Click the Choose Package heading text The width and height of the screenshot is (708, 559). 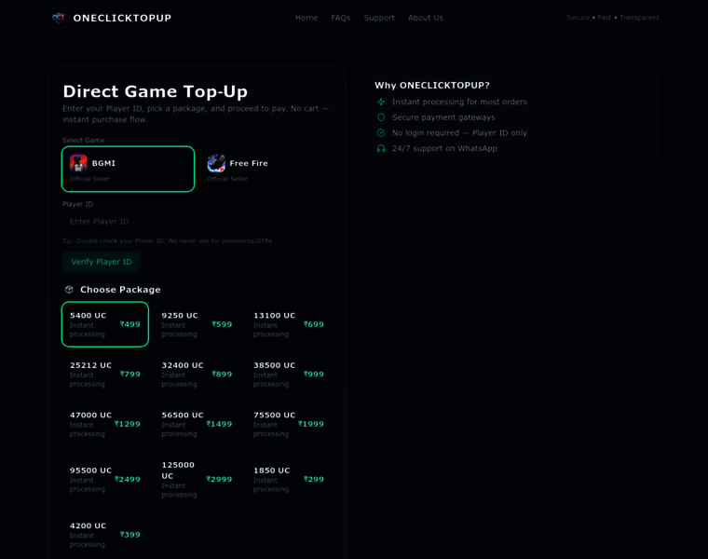(120, 290)
